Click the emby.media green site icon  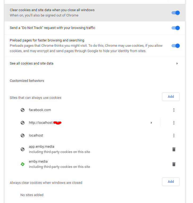(23, 164)
